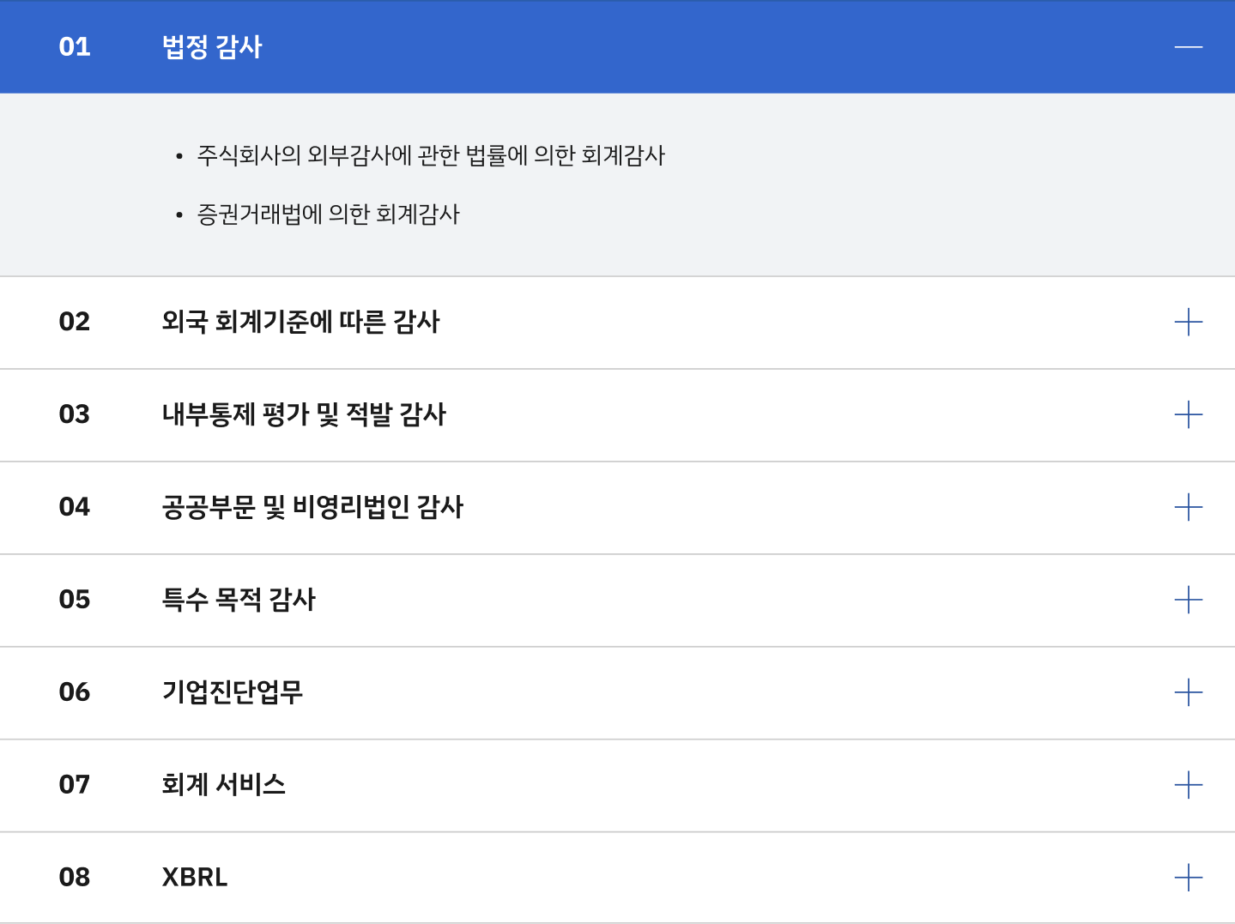Click plus icon beside 내부통제 평가 및 적발 감사
This screenshot has height=924, width=1235.
pyautogui.click(x=1188, y=415)
